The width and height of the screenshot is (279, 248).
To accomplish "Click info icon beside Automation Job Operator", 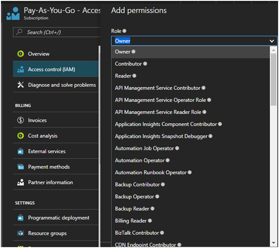I will [x=177, y=148].
